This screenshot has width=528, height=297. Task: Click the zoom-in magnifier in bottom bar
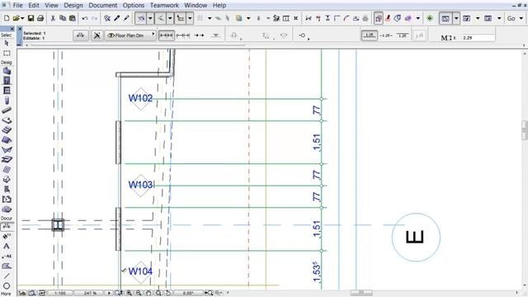coord(129,293)
